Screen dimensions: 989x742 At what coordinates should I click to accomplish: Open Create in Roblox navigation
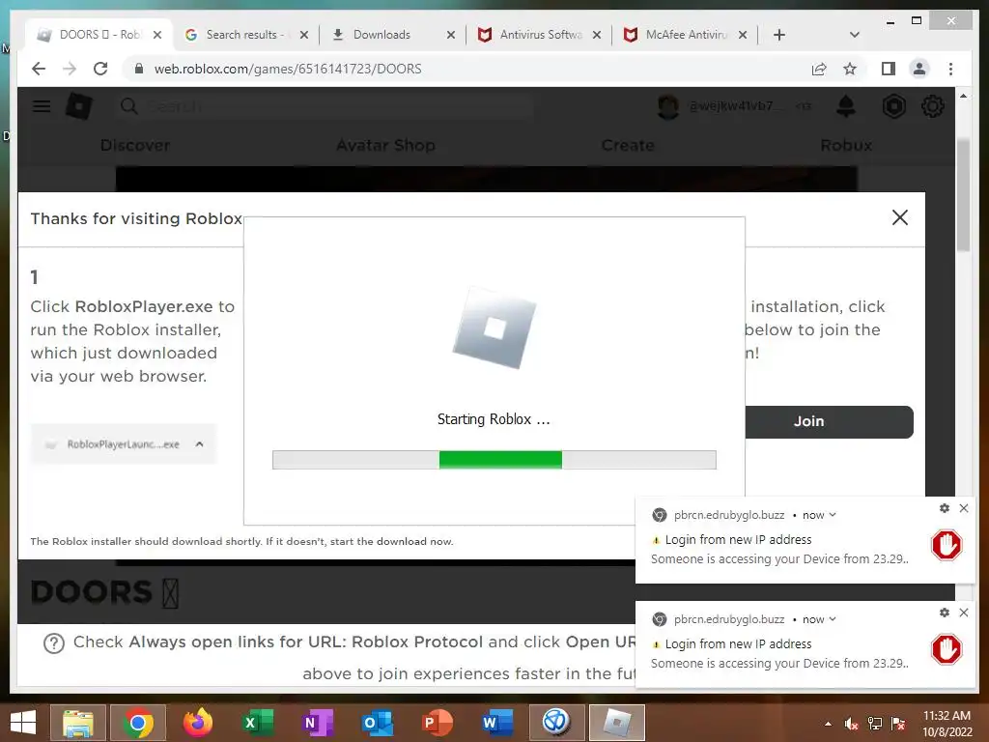(x=628, y=145)
